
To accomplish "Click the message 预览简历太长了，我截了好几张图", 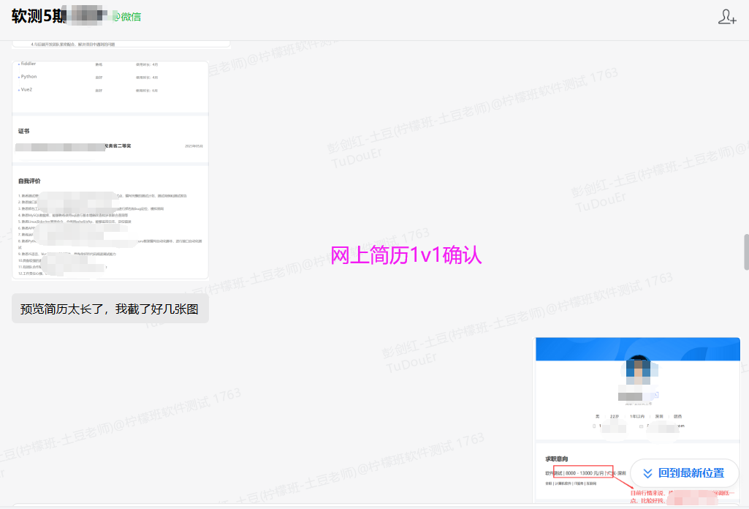I will 110,309.
